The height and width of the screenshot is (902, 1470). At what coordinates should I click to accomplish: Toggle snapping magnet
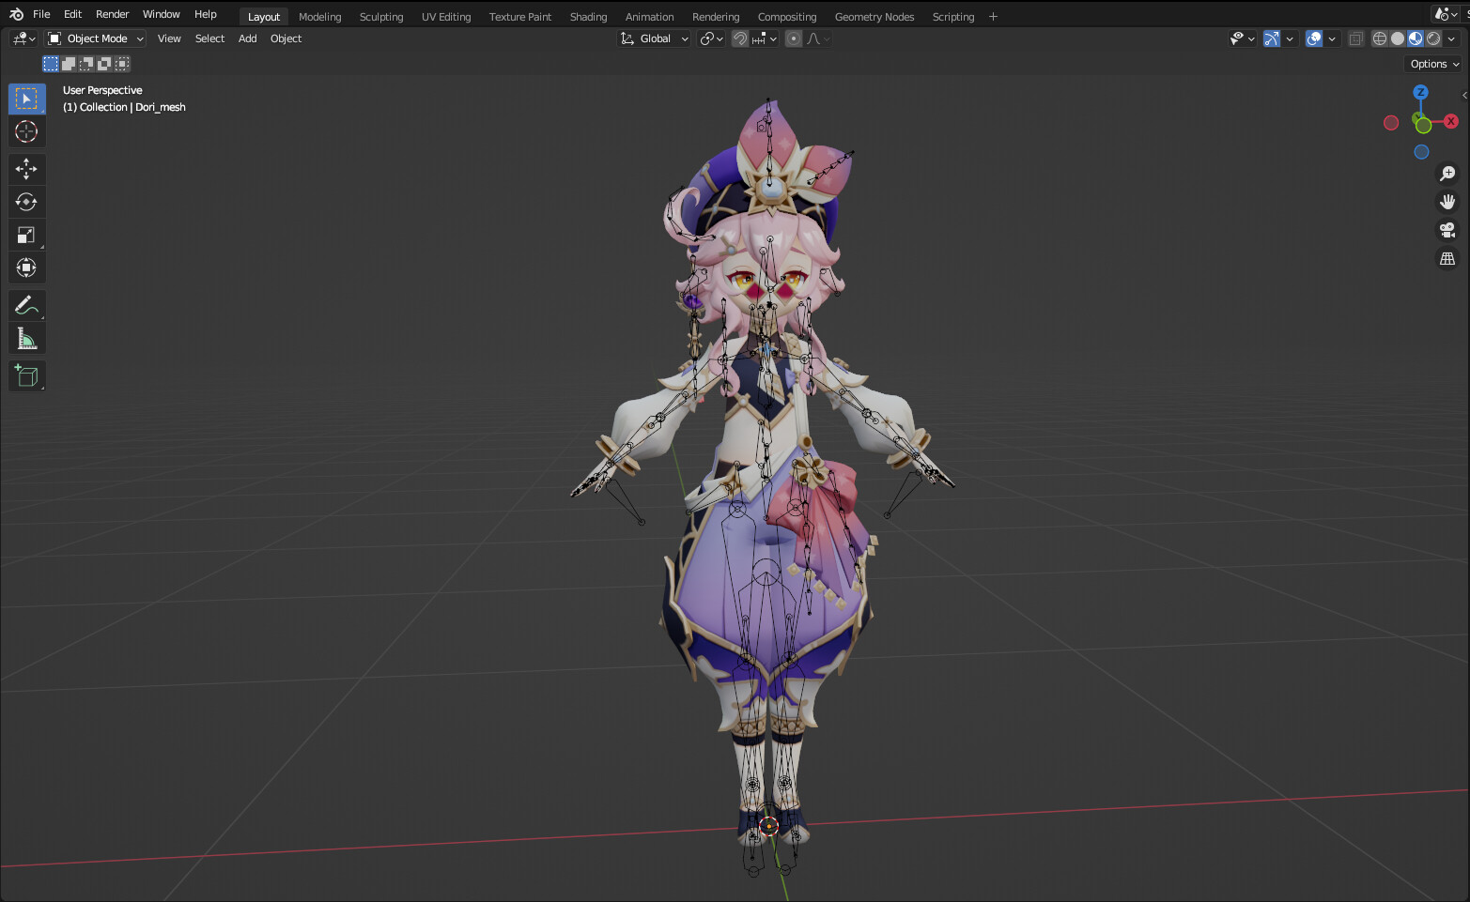(740, 38)
